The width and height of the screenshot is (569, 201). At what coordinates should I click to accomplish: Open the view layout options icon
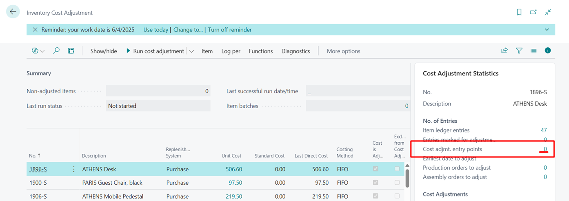[x=38, y=51]
